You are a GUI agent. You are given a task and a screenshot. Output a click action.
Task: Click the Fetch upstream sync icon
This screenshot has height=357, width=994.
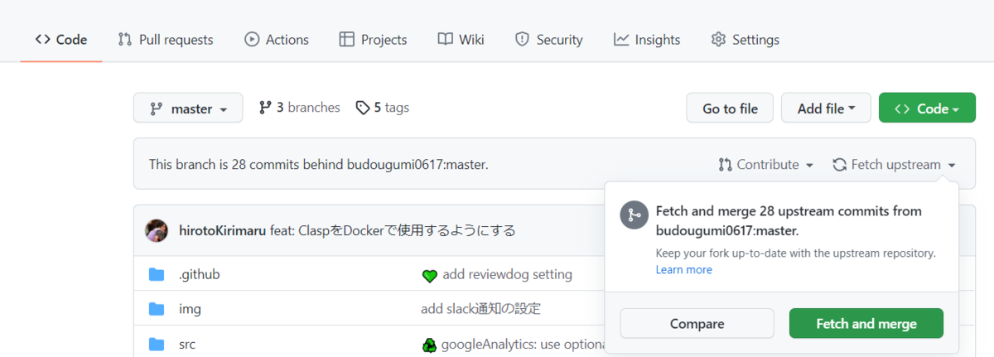point(839,165)
